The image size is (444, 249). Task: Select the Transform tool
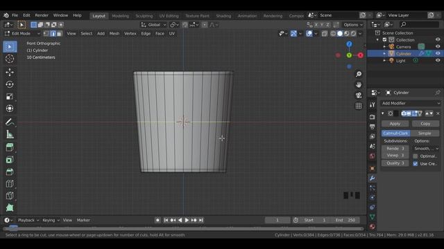tap(10, 109)
